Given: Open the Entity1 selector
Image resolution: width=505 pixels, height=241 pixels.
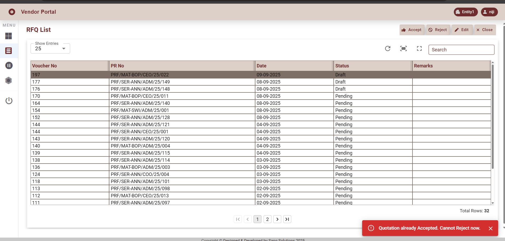Looking at the screenshot, I should click(465, 12).
